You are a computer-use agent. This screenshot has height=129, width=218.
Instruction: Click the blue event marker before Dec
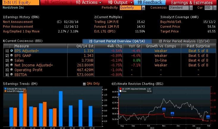172,113
